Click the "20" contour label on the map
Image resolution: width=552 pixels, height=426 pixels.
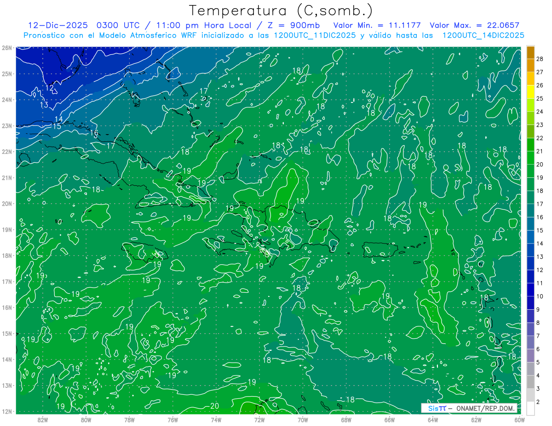point(214,406)
